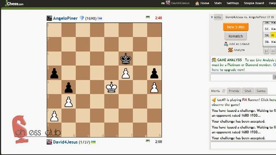Open David4Jesus profile link below board
The height and width of the screenshot is (155, 276).
[x=65, y=142]
